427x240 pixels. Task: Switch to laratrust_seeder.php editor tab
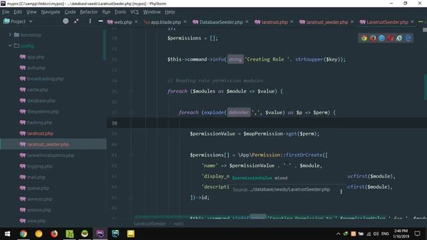(x=324, y=22)
